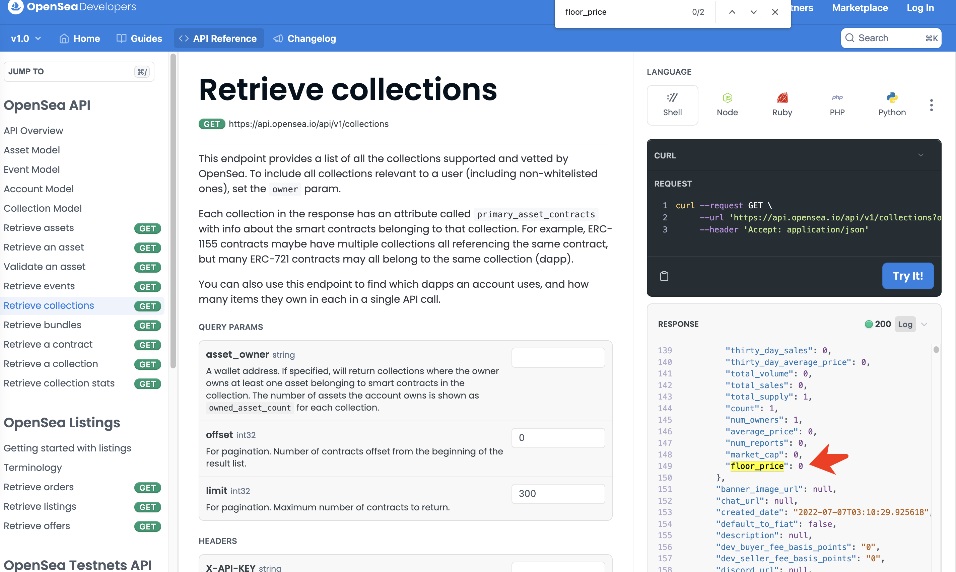The width and height of the screenshot is (956, 572).
Task: Open the v1.0 version dropdown
Action: pos(25,38)
